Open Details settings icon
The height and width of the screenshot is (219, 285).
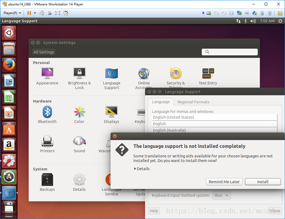[x=79, y=182]
